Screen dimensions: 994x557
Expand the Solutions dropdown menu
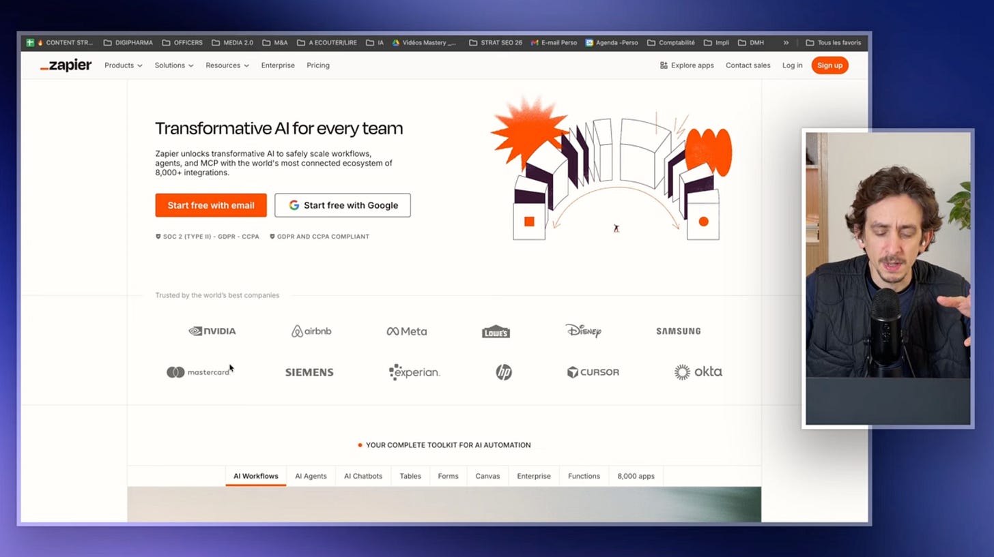point(174,65)
